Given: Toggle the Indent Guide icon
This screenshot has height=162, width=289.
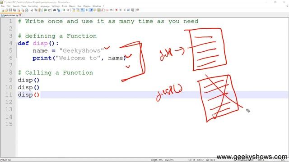Looking at the screenshot, I should pyautogui.click(x=91, y=10).
